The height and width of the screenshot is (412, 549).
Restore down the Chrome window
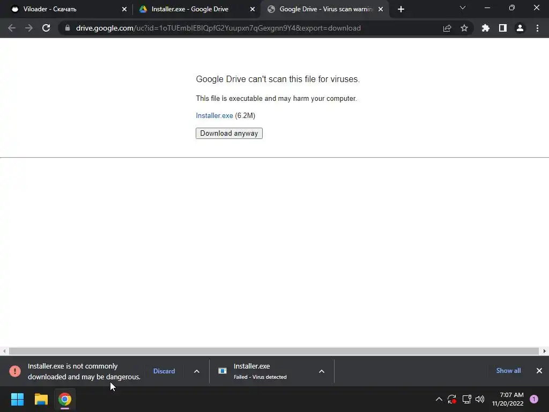click(x=512, y=8)
